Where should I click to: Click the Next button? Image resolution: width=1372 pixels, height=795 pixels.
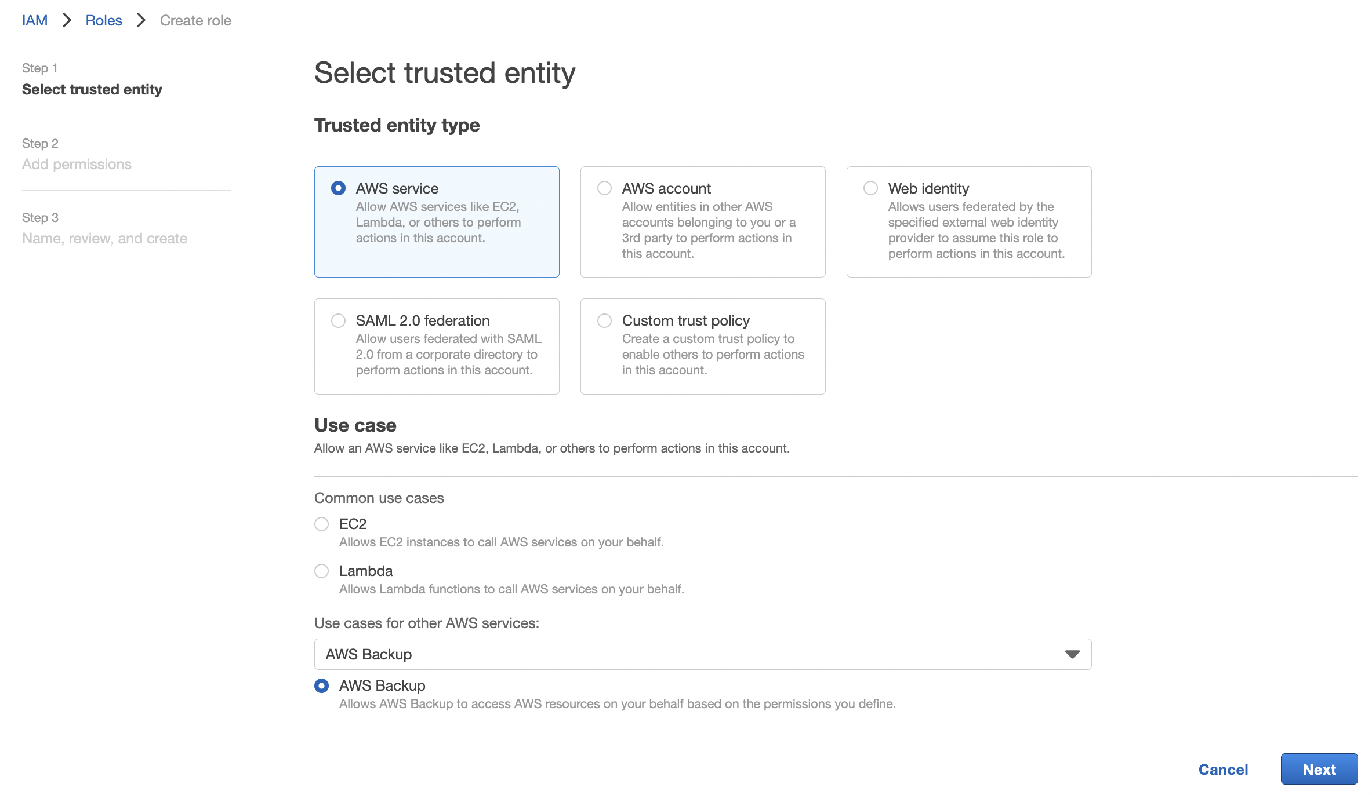click(1319, 769)
